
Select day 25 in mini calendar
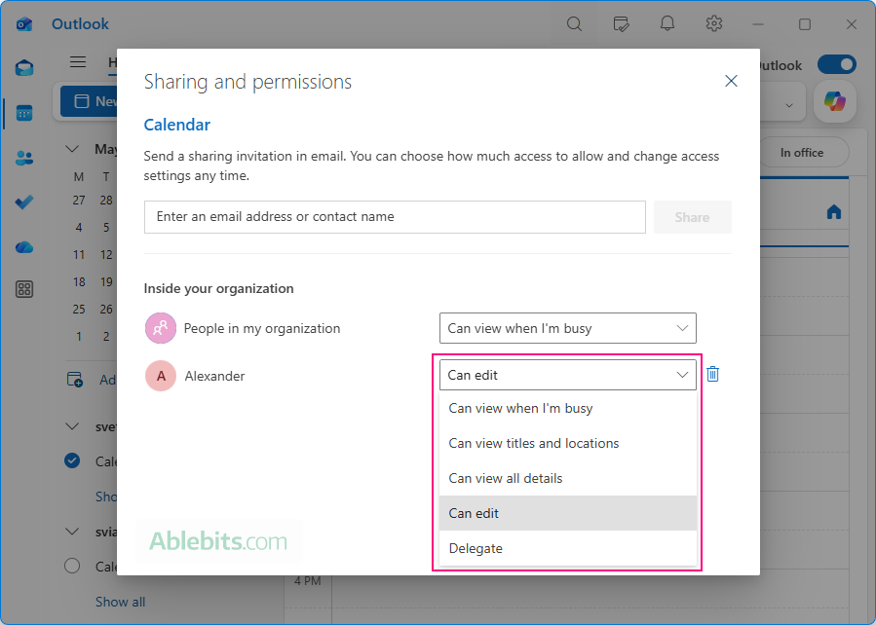(x=79, y=310)
